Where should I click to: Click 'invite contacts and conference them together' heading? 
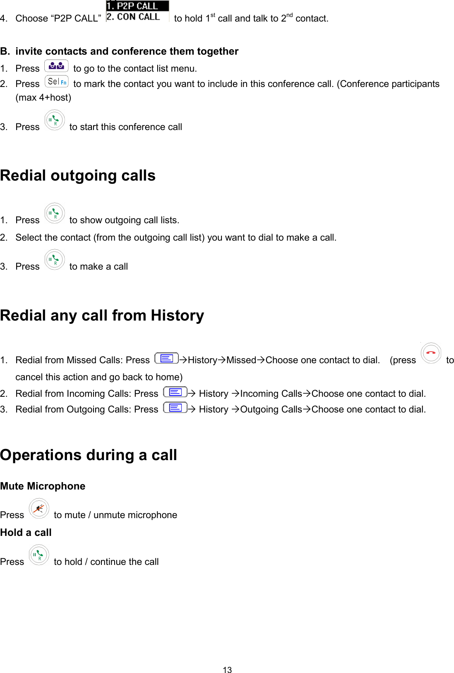click(127, 51)
